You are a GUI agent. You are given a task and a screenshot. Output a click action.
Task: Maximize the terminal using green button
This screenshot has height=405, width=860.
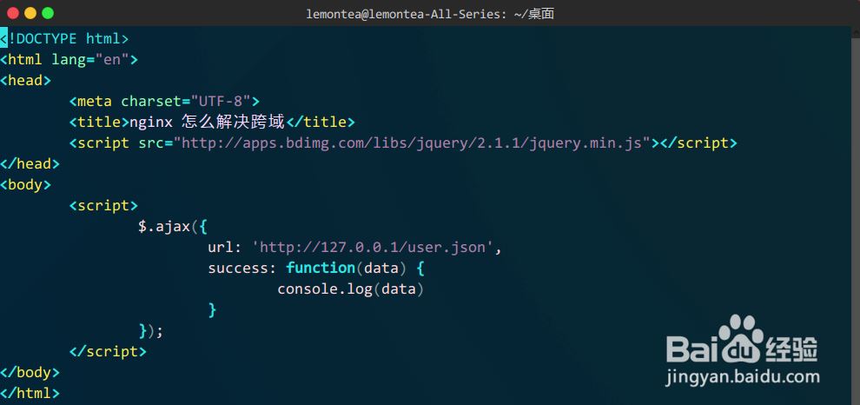pos(48,13)
